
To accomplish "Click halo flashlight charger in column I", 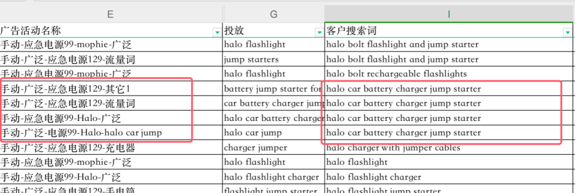I will click(449, 177).
